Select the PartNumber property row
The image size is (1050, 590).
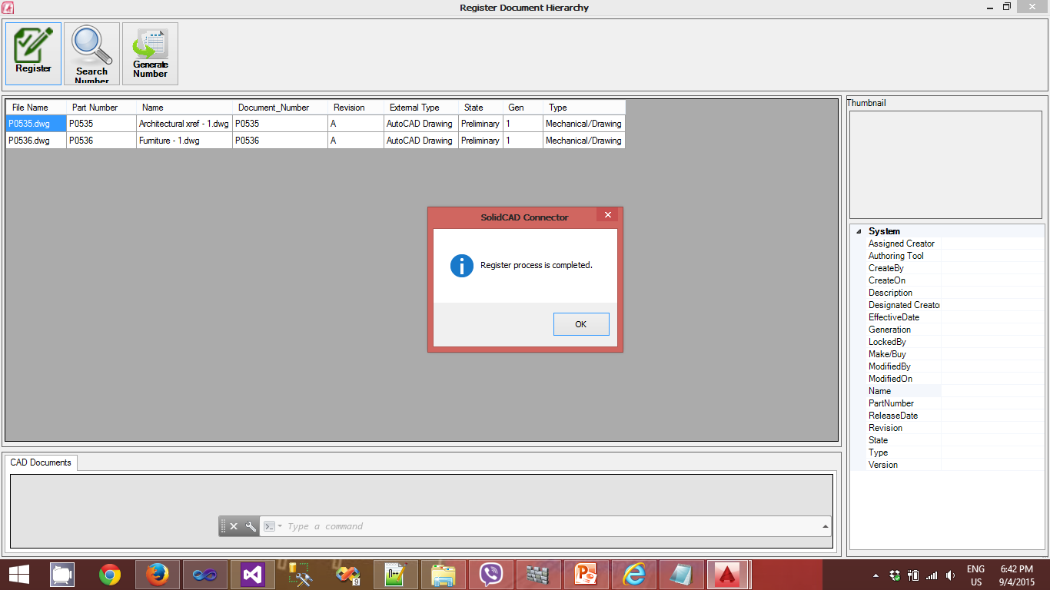(x=891, y=403)
